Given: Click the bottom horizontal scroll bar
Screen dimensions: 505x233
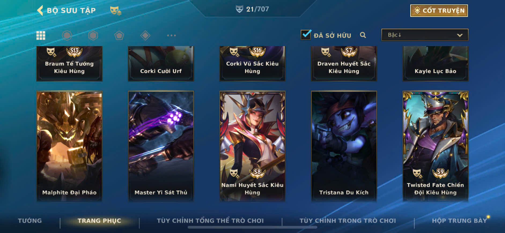Looking at the screenshot, I should pyautogui.click(x=252, y=227).
